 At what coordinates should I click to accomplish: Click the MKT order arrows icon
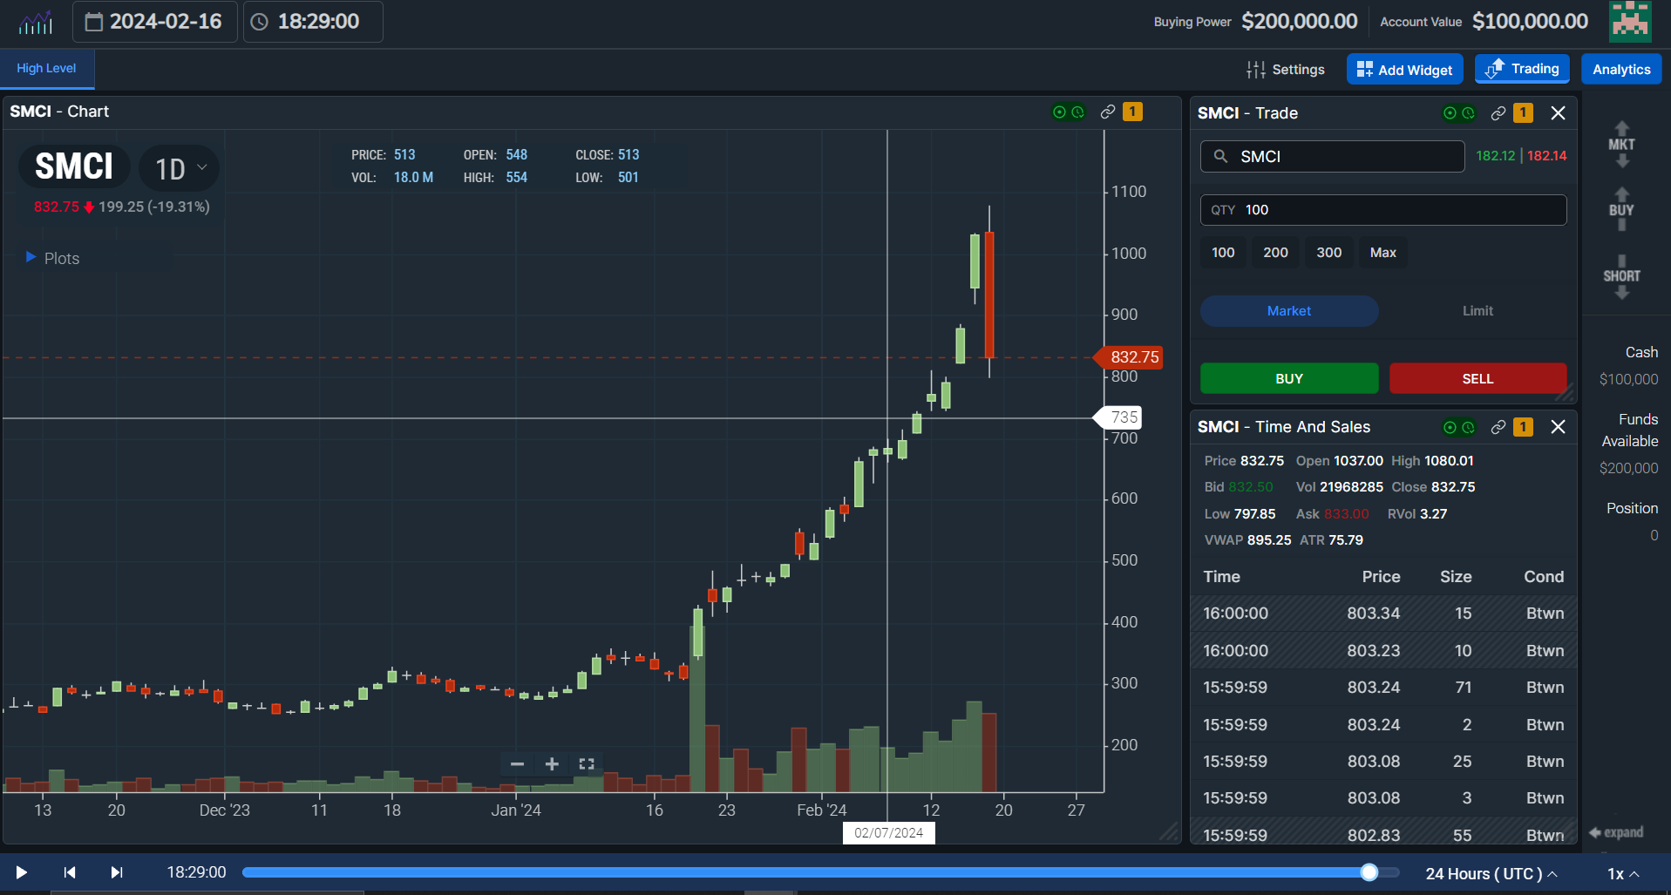pos(1620,145)
